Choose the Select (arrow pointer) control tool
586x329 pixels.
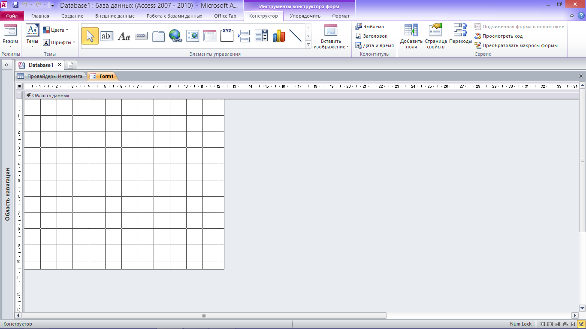pos(90,36)
